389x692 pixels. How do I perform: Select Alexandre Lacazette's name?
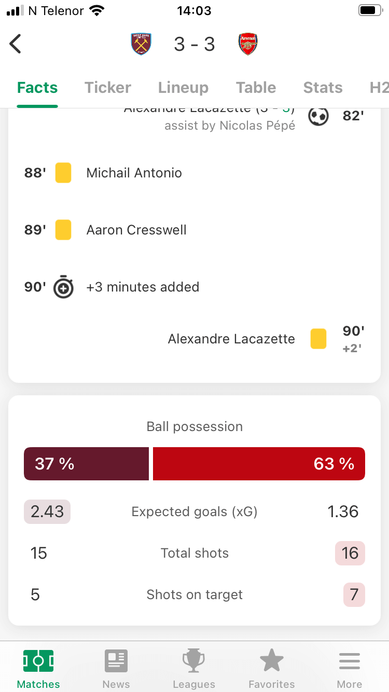[x=231, y=339]
